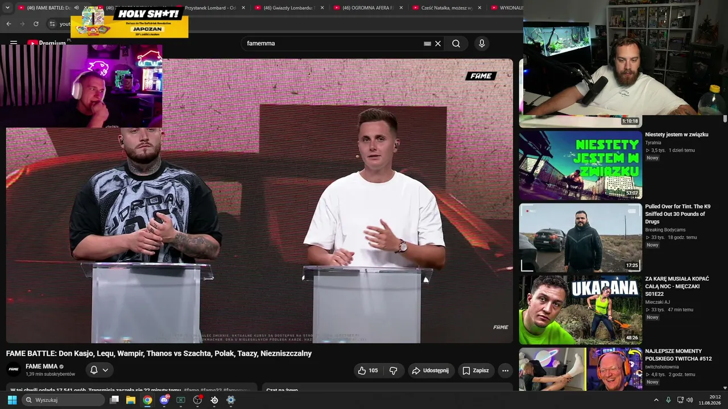Close the Gwiazdy Lombardu tab
Viewport: 728px width, 409px height.
[x=322, y=8]
